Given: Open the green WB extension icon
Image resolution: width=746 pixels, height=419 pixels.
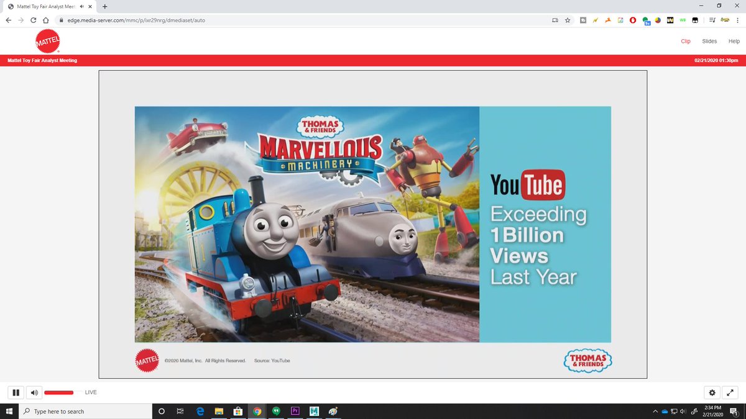Looking at the screenshot, I should pos(682,20).
